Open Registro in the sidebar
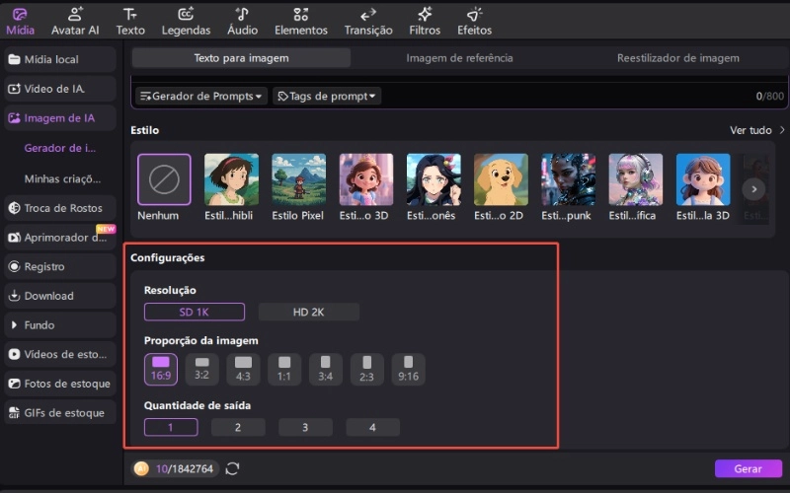790x493 pixels. pos(60,266)
